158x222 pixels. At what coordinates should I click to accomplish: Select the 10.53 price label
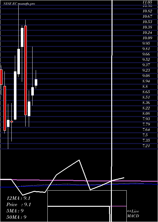(147, 22)
